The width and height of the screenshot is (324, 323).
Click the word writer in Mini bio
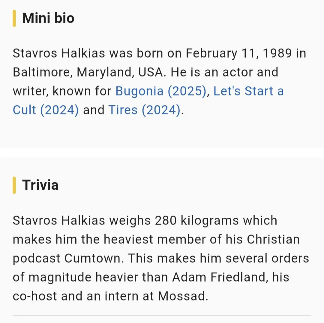click(x=29, y=91)
